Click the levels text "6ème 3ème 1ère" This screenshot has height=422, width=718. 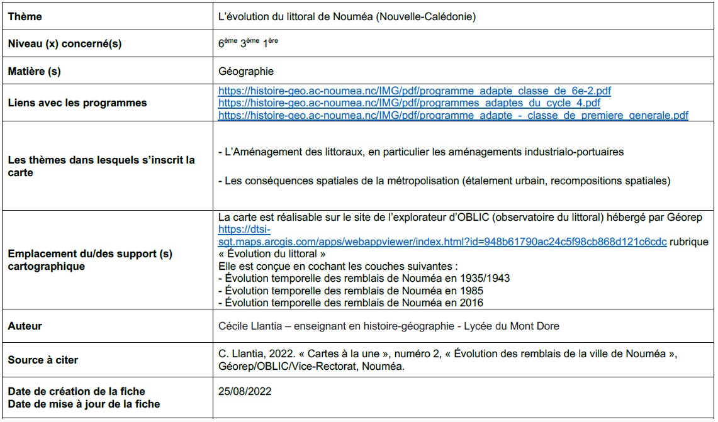[x=248, y=44]
